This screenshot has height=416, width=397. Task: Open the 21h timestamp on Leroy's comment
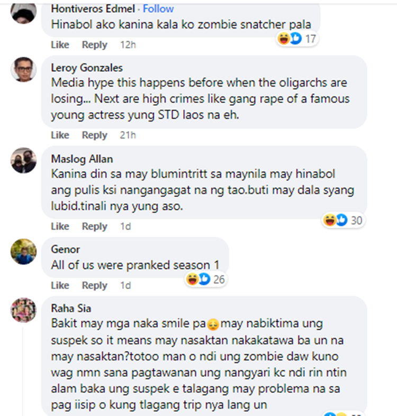tap(128, 135)
